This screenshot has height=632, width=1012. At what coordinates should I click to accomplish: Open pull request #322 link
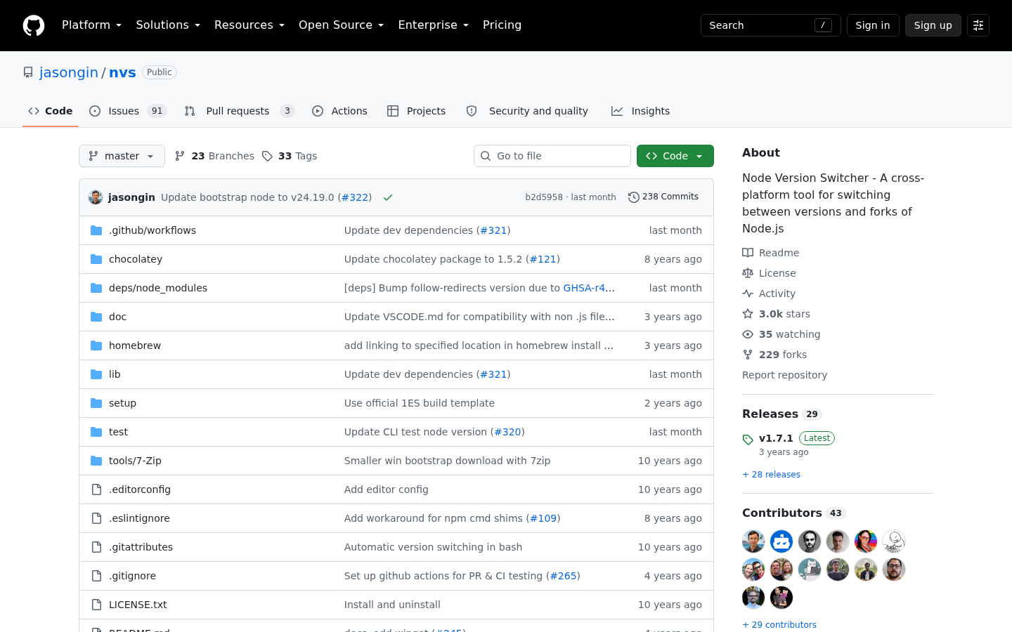pyautogui.click(x=355, y=197)
